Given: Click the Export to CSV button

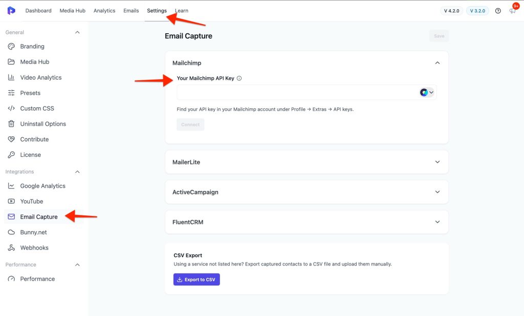Looking at the screenshot, I should click(196, 279).
